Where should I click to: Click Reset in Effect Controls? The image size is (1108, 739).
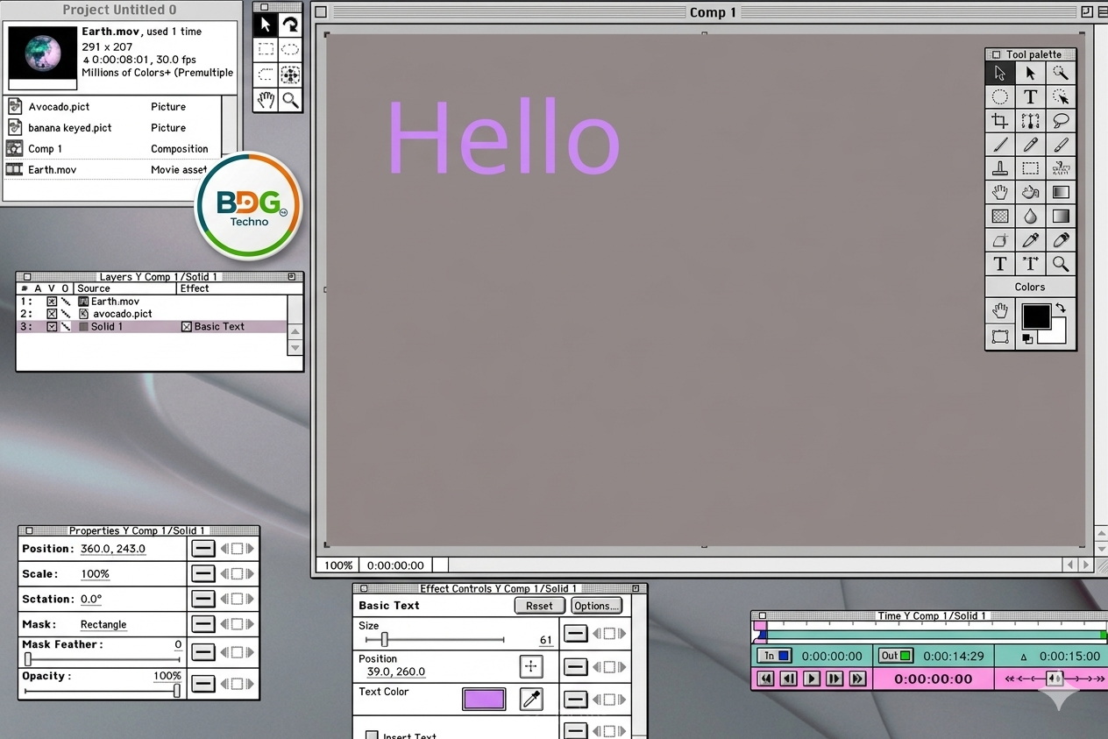[539, 606]
